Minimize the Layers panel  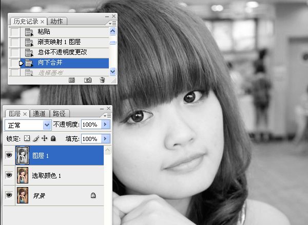coord(102,109)
